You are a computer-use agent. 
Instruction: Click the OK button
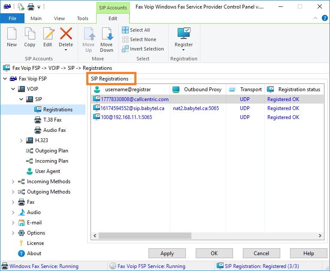(214, 253)
